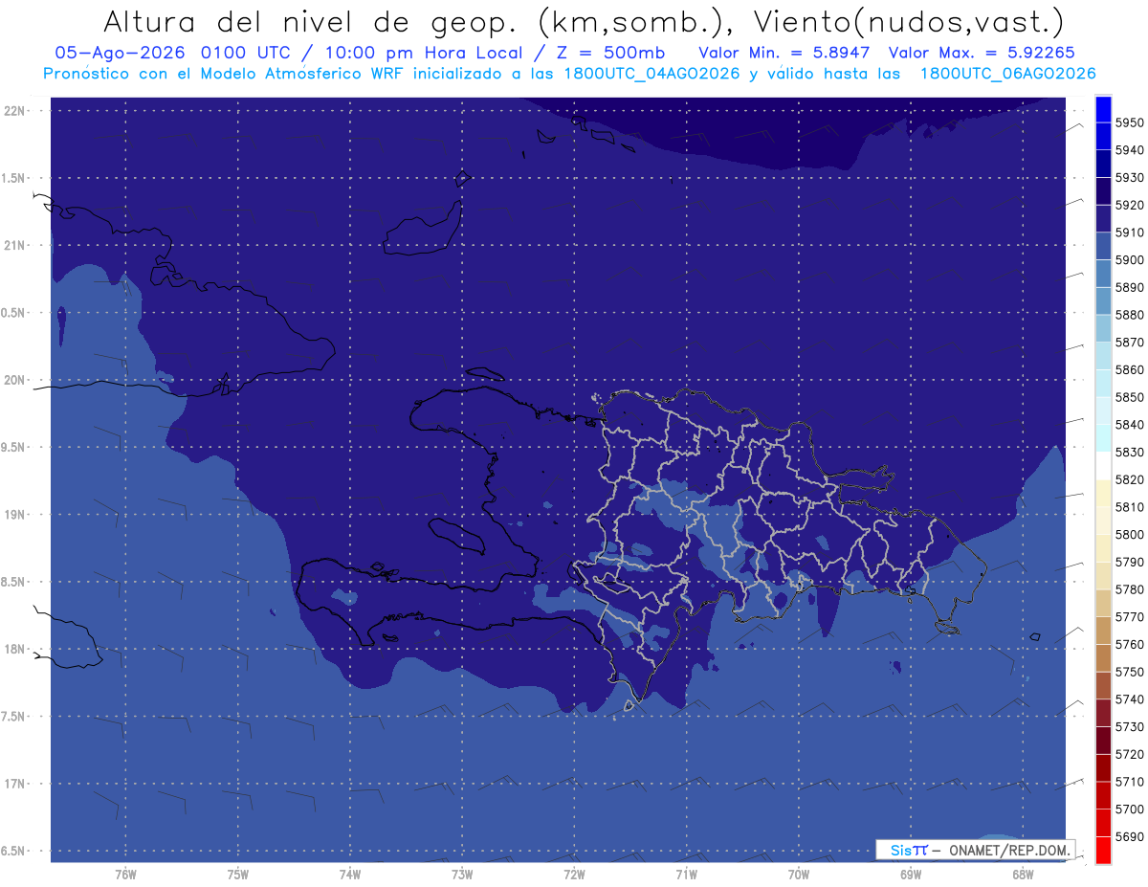Image resolution: width=1148 pixels, height=887 pixels.
Task: Click the '68W' longitude label
Action: [x=1023, y=875]
